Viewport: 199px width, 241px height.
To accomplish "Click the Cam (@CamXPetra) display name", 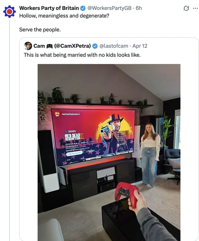I will (x=62, y=46).
